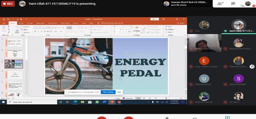
Task: Click the Windows Start button
Action: (3, 102)
